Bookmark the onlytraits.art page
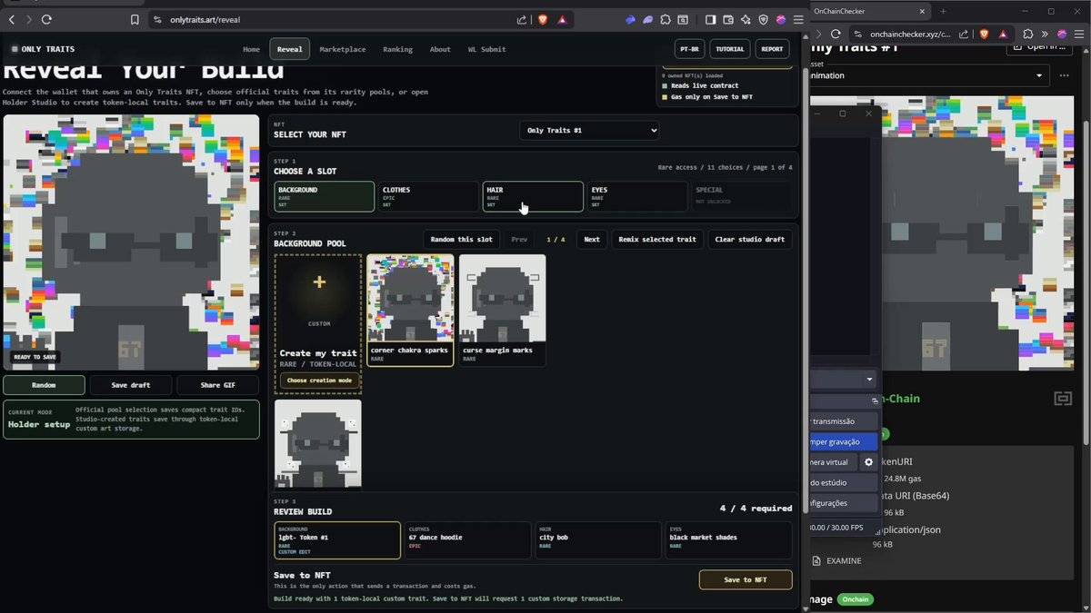This screenshot has width=1091, height=613. tap(135, 19)
